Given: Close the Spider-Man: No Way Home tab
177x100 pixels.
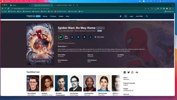Looking at the screenshot, I should tap(52, 5).
